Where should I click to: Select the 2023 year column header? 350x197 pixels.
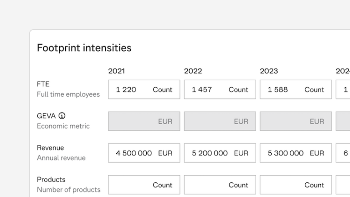coord(269,71)
